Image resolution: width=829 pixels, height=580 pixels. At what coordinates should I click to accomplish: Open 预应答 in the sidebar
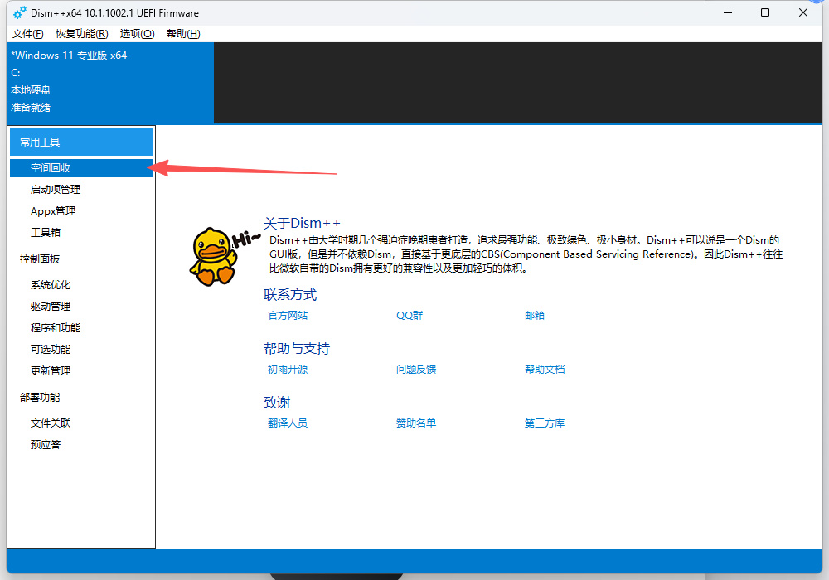pyautogui.click(x=46, y=445)
